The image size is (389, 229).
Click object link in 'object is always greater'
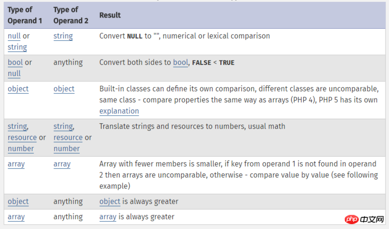pos(110,202)
